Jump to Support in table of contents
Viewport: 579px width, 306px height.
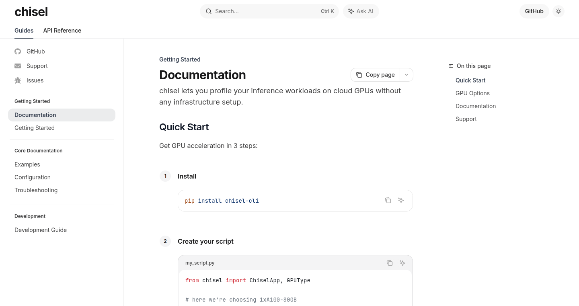[x=466, y=119]
